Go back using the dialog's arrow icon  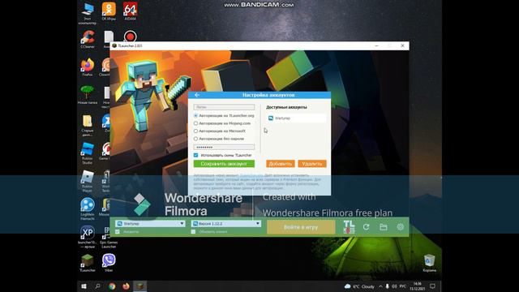tap(197, 95)
